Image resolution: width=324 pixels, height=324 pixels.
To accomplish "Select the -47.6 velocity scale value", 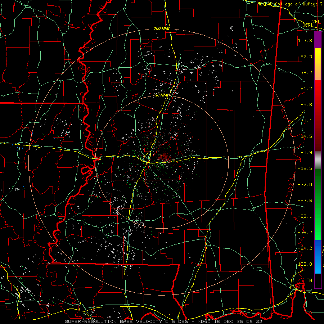I will tap(305, 201).
